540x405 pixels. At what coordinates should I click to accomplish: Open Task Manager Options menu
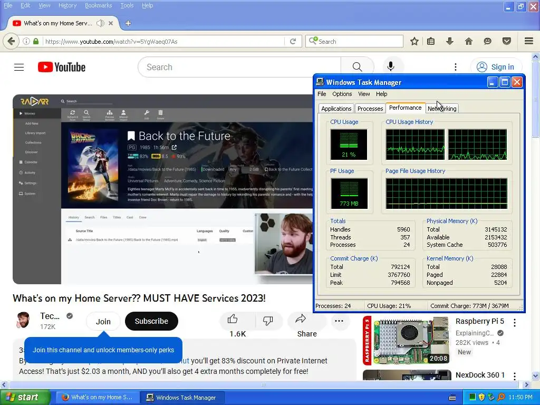[x=342, y=94]
